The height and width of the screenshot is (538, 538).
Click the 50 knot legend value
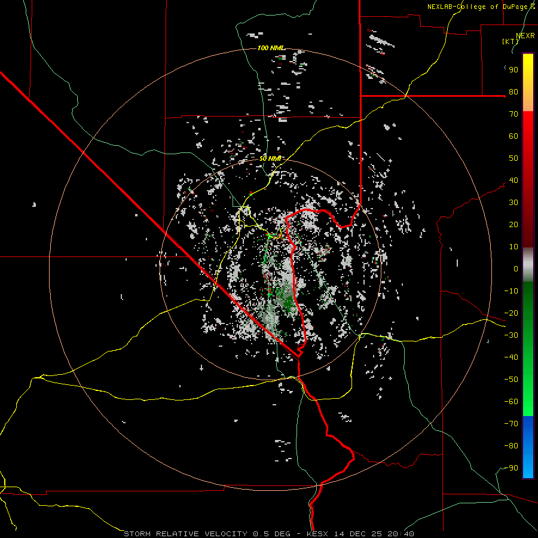point(513,158)
